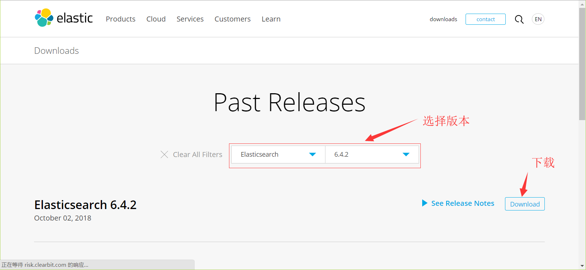The image size is (586, 270).
Task: Click the triangle icon before See Release Notes
Action: point(425,203)
